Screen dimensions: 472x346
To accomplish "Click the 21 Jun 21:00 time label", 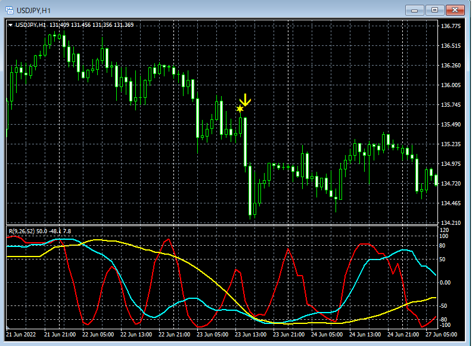I will [x=60, y=335].
